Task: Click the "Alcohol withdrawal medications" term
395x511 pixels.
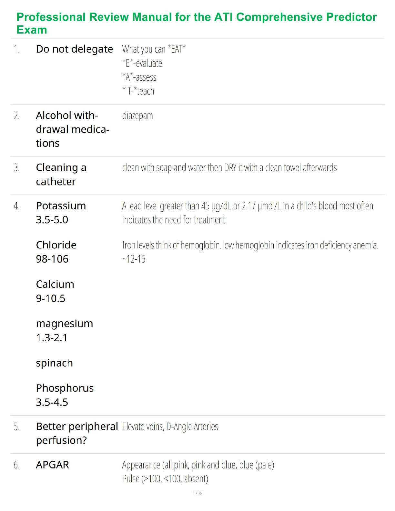Action: (x=72, y=129)
